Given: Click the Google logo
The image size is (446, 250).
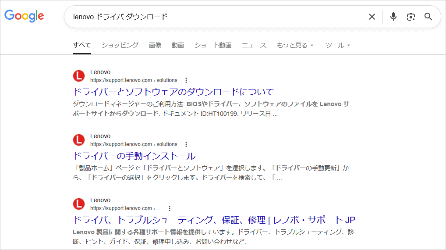Looking at the screenshot, I should point(24,16).
